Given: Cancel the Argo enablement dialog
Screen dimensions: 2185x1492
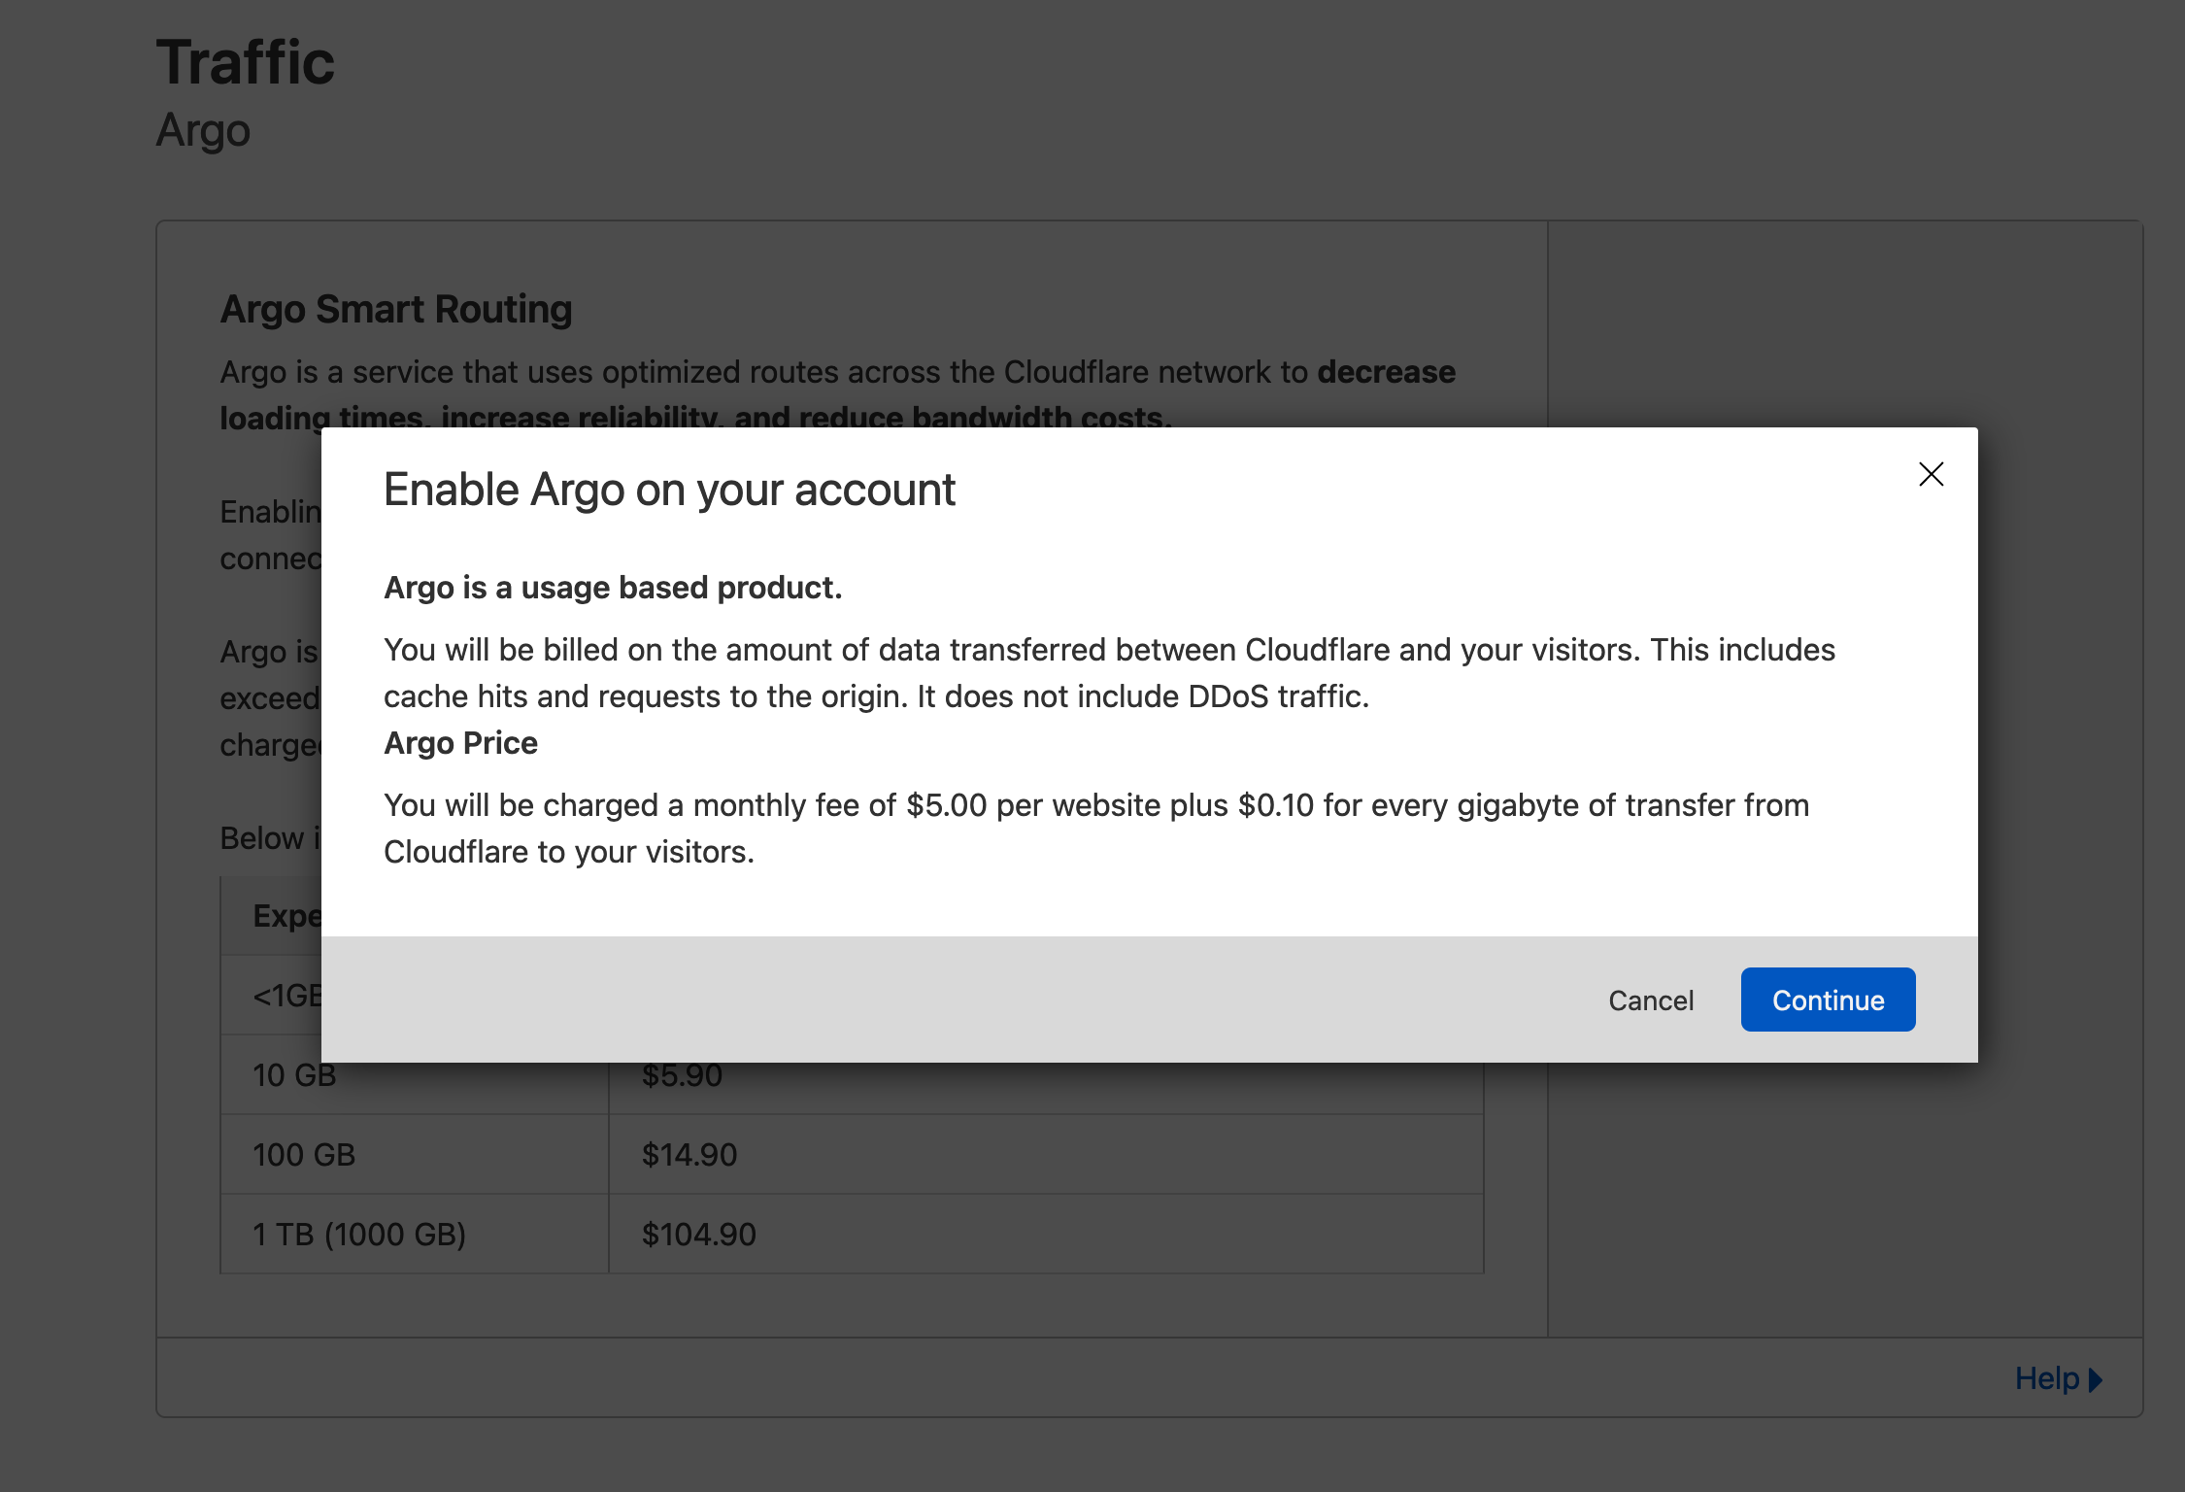Looking at the screenshot, I should 1650,1000.
